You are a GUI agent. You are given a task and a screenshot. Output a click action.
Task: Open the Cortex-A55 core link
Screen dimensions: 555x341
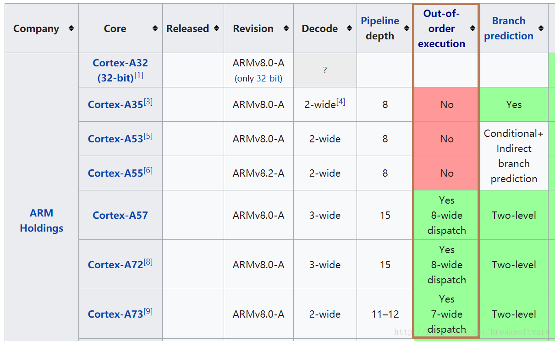[x=115, y=173]
